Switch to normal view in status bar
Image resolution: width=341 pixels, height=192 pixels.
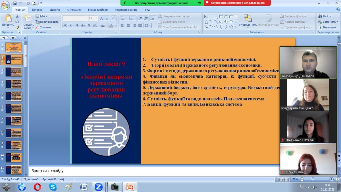tap(279, 179)
